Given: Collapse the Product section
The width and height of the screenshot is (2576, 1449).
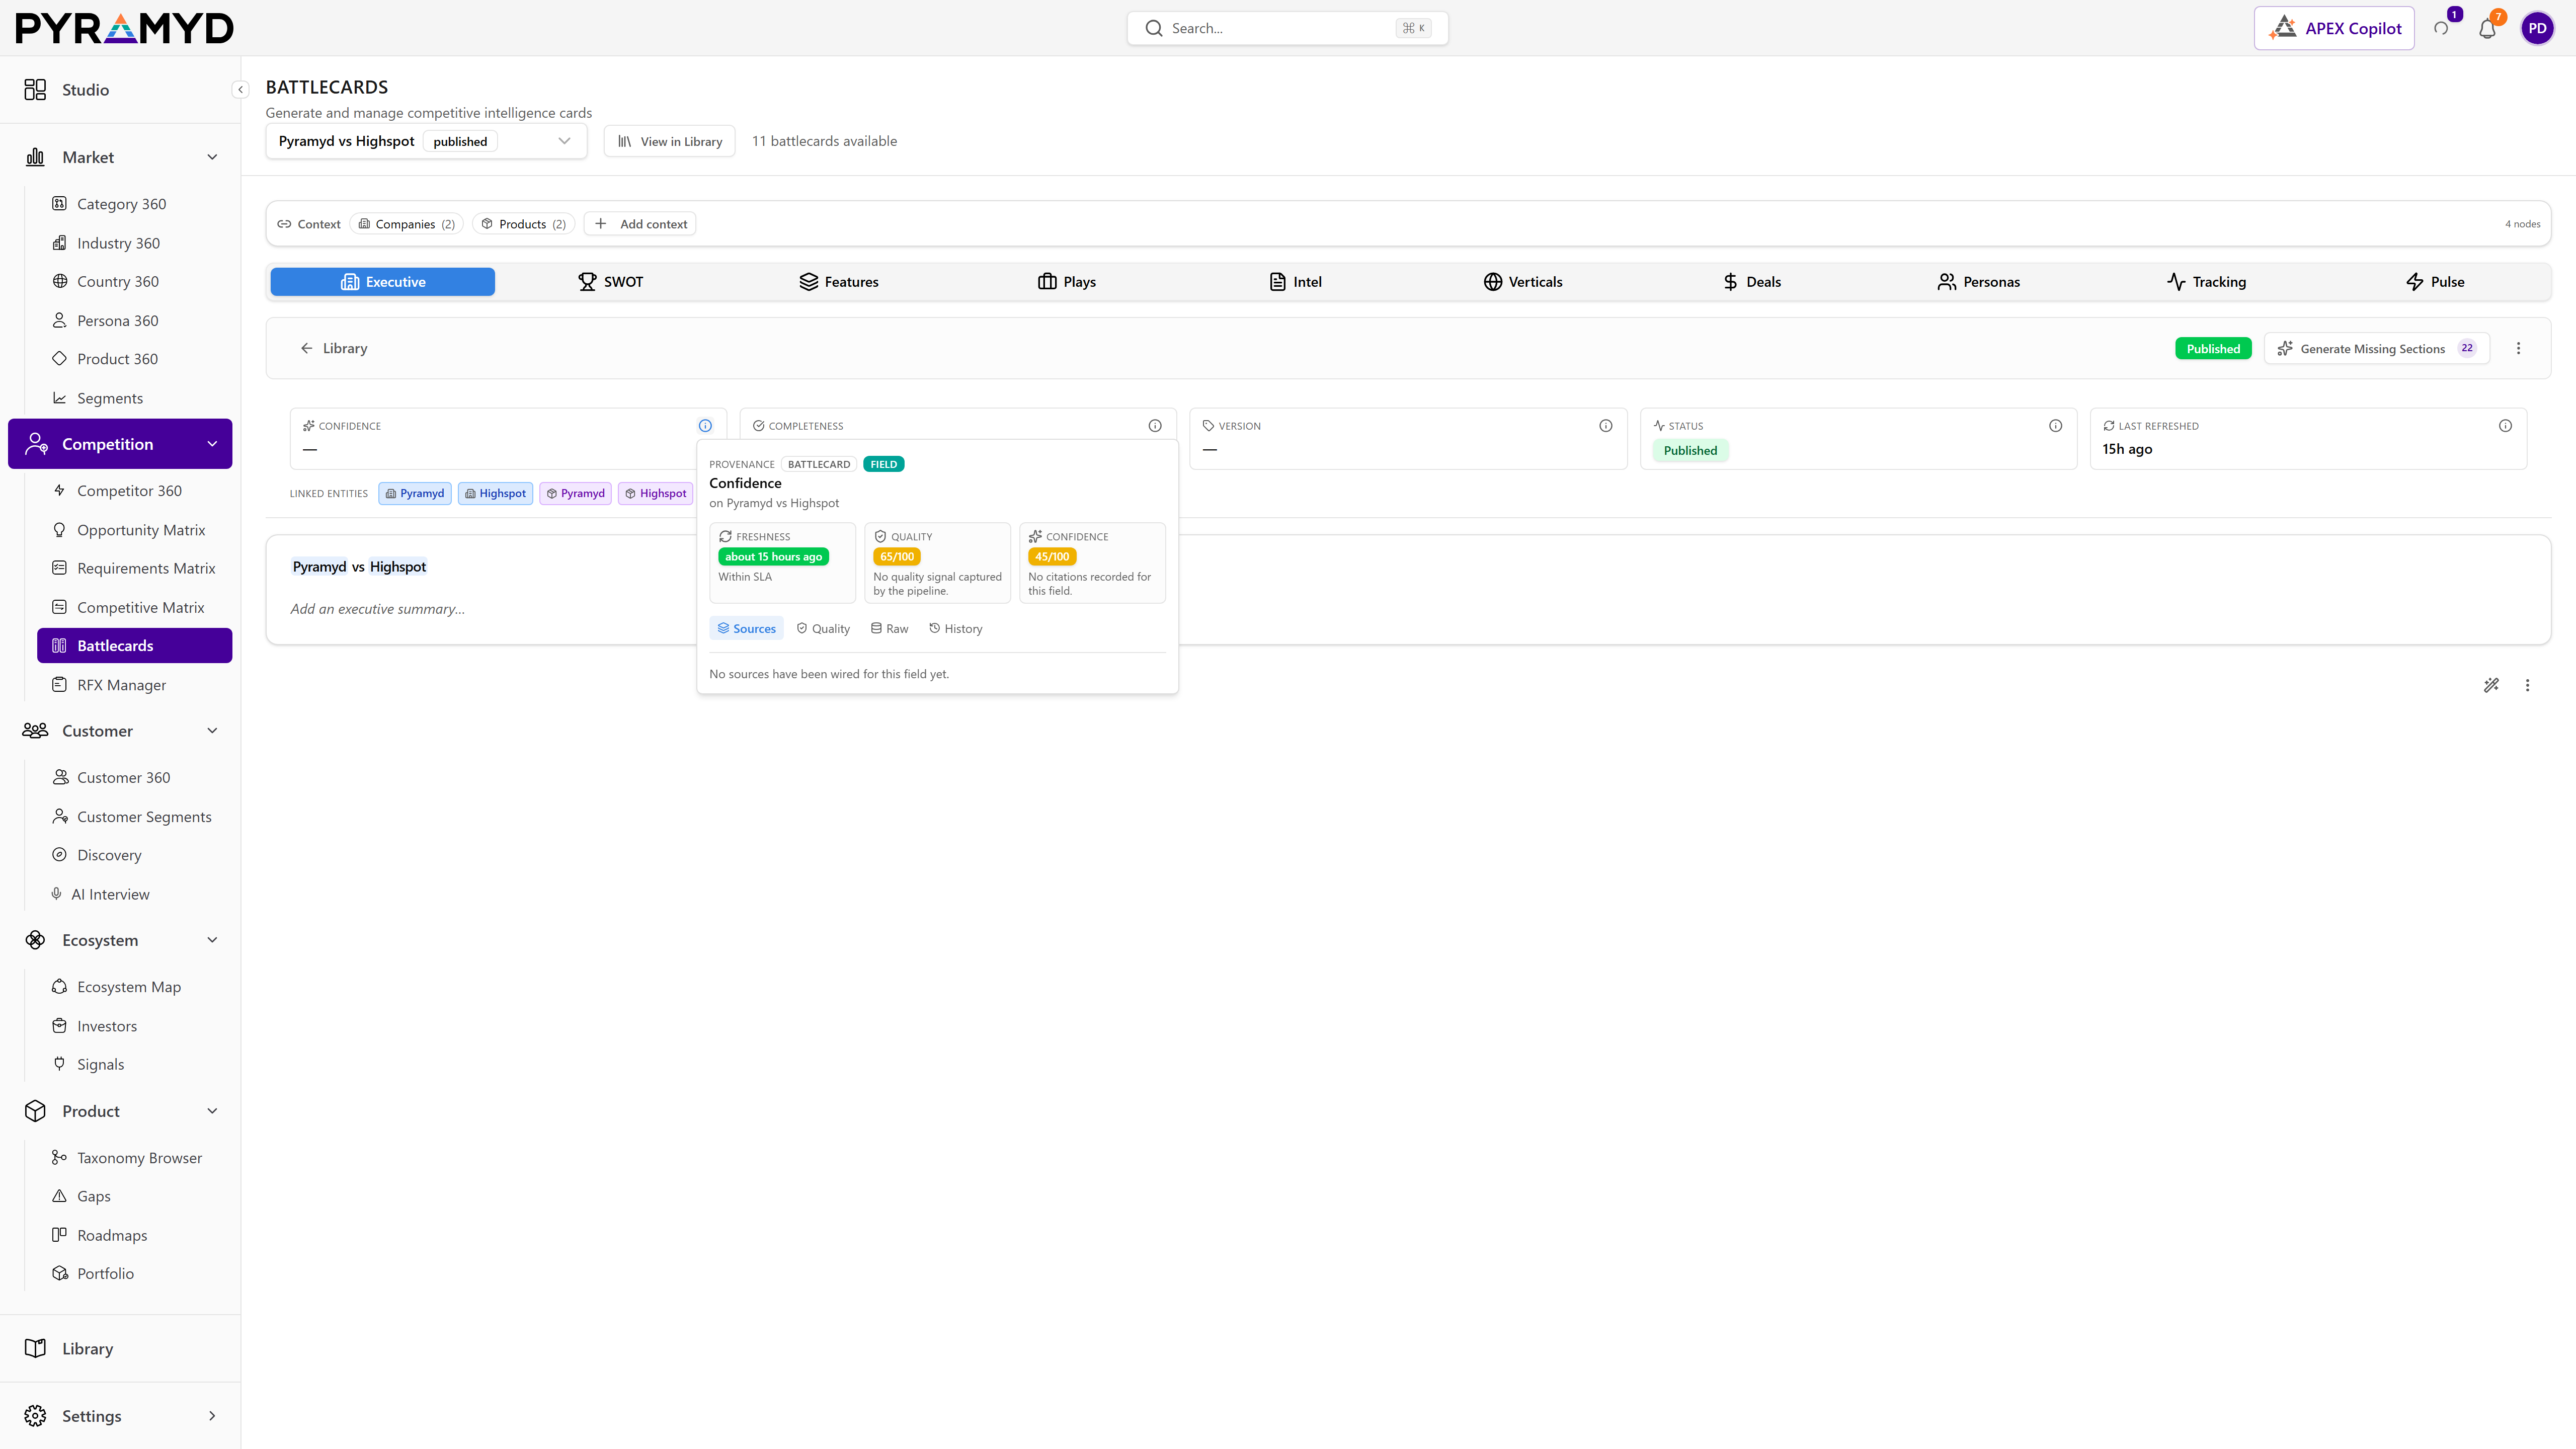Looking at the screenshot, I should click(212, 1111).
